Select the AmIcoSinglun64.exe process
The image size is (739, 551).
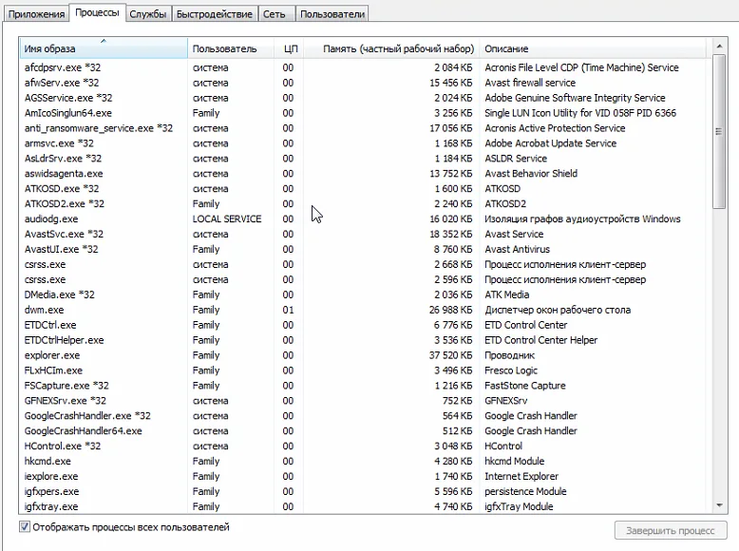point(366,113)
